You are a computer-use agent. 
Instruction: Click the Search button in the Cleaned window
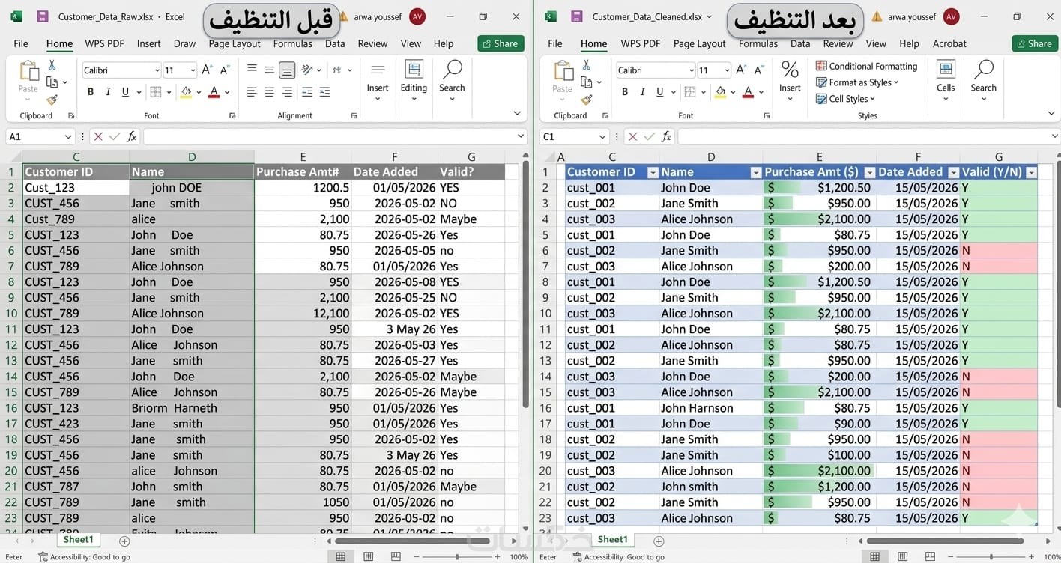[x=983, y=80]
